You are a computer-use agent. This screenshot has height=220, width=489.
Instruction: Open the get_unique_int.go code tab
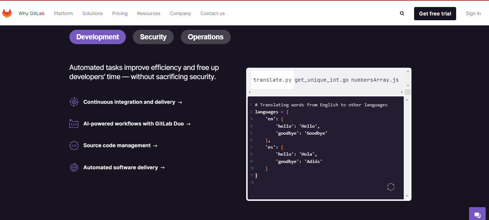click(x=321, y=80)
